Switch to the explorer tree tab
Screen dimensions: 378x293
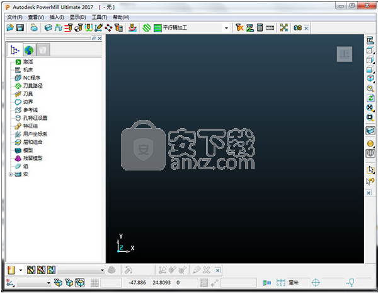point(15,50)
